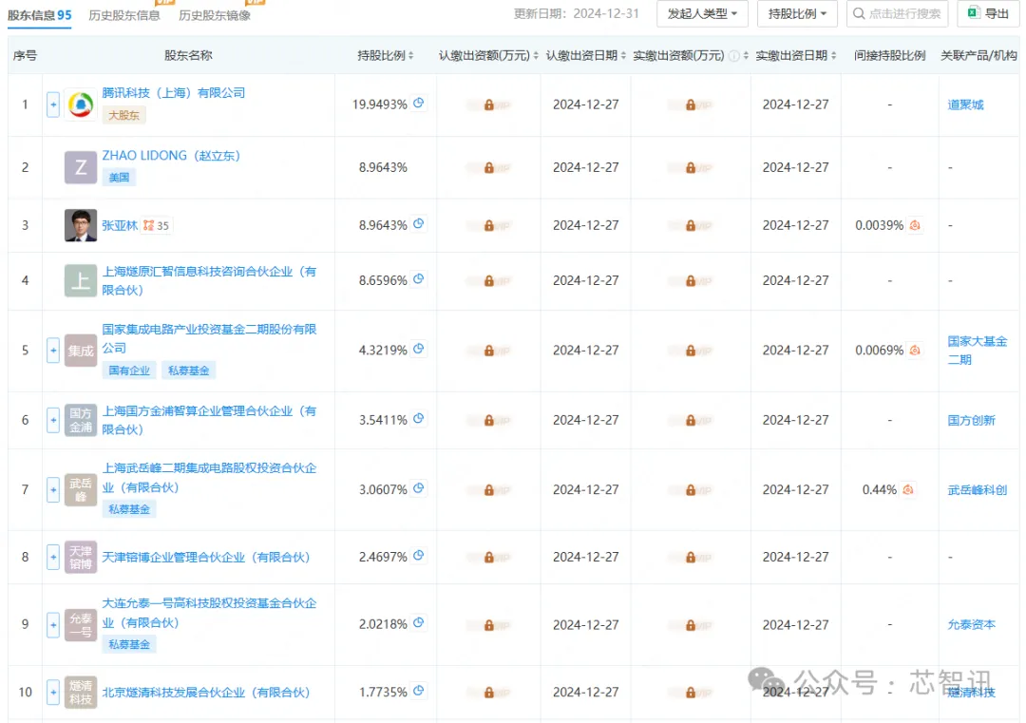The height and width of the screenshot is (723, 1026).
Task: Expand the 上海国方金浦智算 row
Action: pyautogui.click(x=53, y=420)
